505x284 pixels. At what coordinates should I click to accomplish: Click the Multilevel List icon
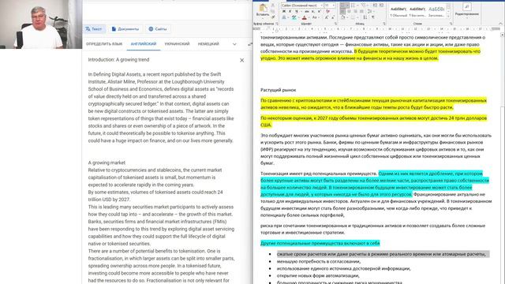364,6
